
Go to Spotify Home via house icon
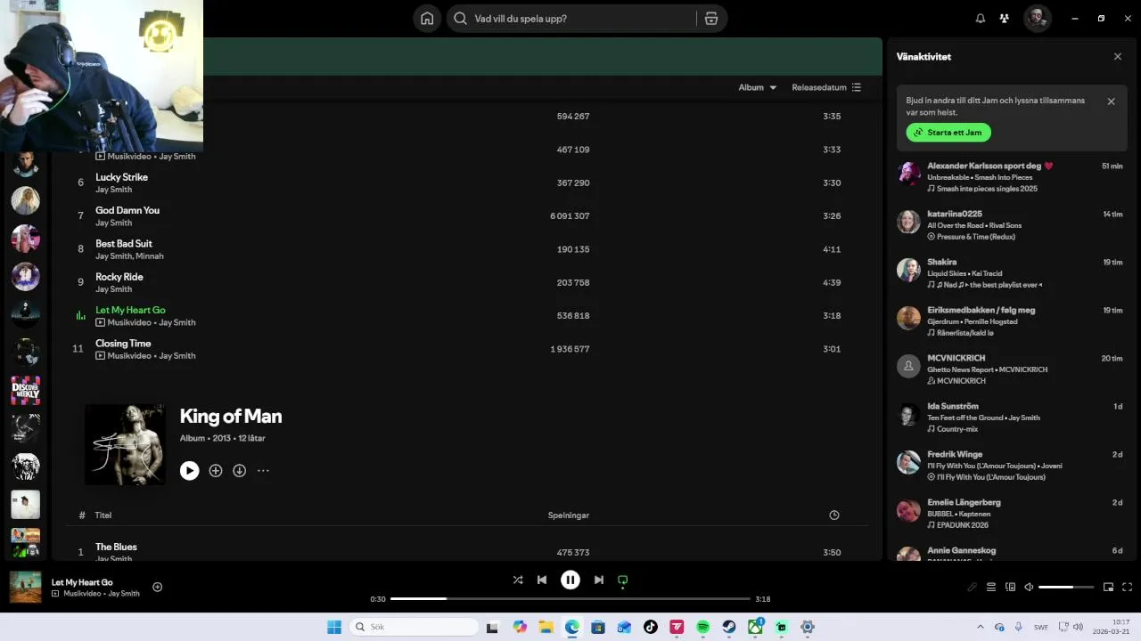point(427,19)
